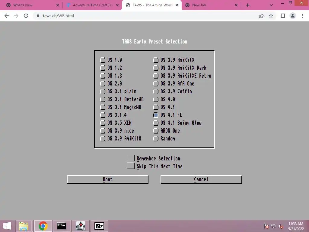Screen dimensions: 309x232
Task: Bookmark this page with the star
Action: (x=271, y=16)
